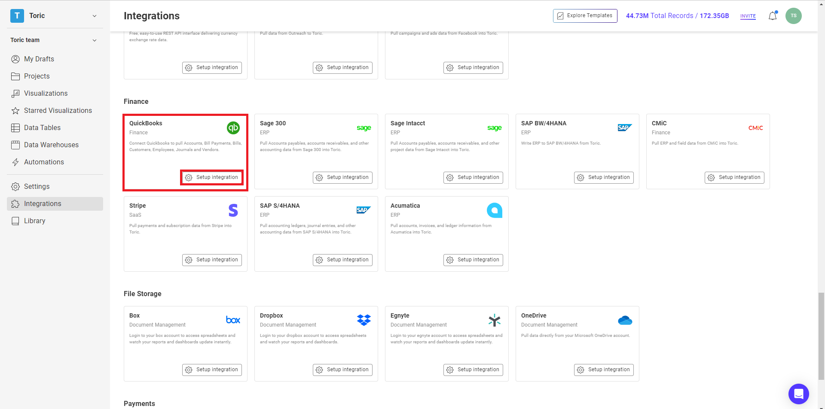The width and height of the screenshot is (825, 409).
Task: Setup integration for Stripe
Action: [212, 260]
